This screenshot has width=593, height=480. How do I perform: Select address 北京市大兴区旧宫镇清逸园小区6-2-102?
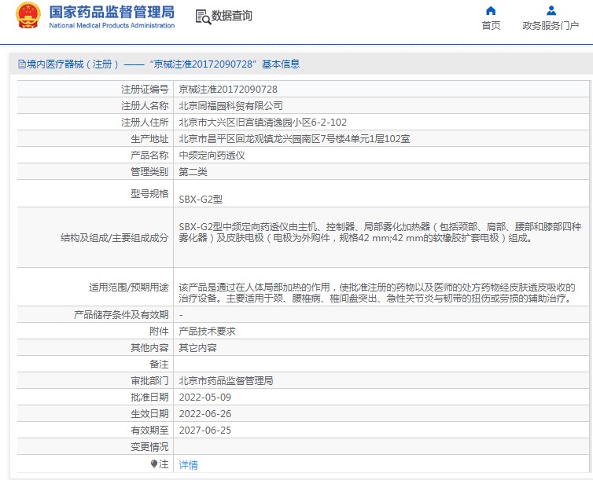263,123
